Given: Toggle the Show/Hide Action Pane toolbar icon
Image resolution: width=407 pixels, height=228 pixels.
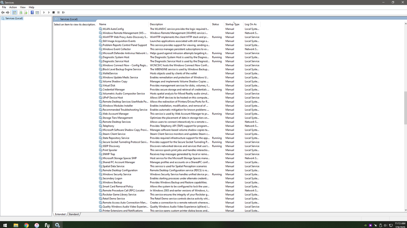Looking at the screenshot, I should 37,12.
